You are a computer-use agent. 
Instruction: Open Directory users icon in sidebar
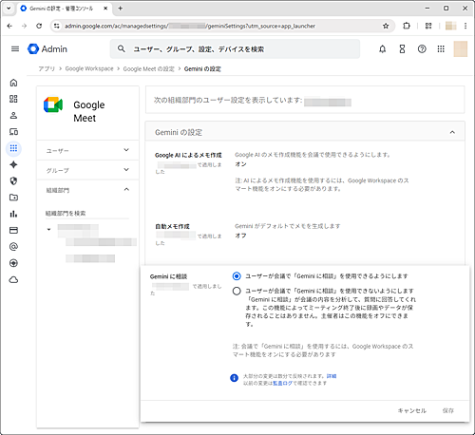click(x=13, y=116)
